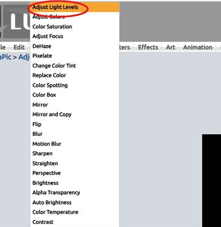Select Flip from the menu
This screenshot has width=221, height=227.
click(75, 124)
